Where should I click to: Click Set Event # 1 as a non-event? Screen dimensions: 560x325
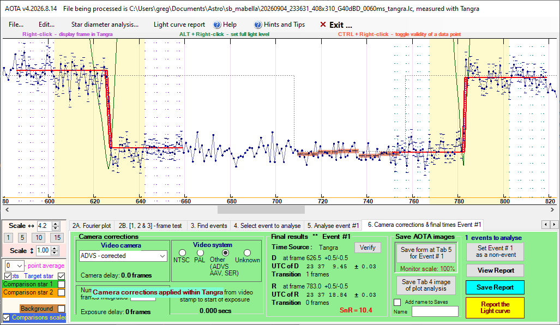click(x=495, y=251)
